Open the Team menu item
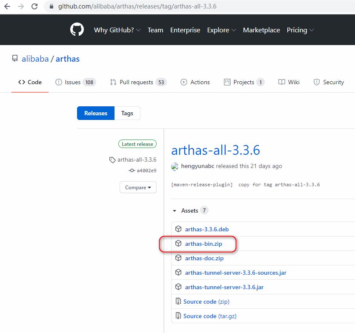 [155, 30]
